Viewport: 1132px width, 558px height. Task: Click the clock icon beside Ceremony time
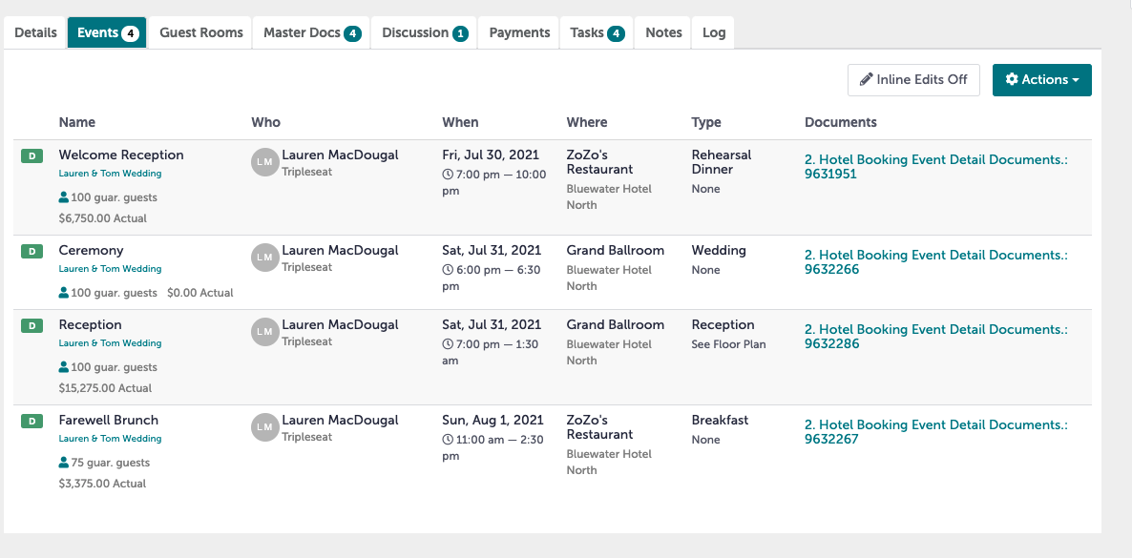[x=448, y=270]
